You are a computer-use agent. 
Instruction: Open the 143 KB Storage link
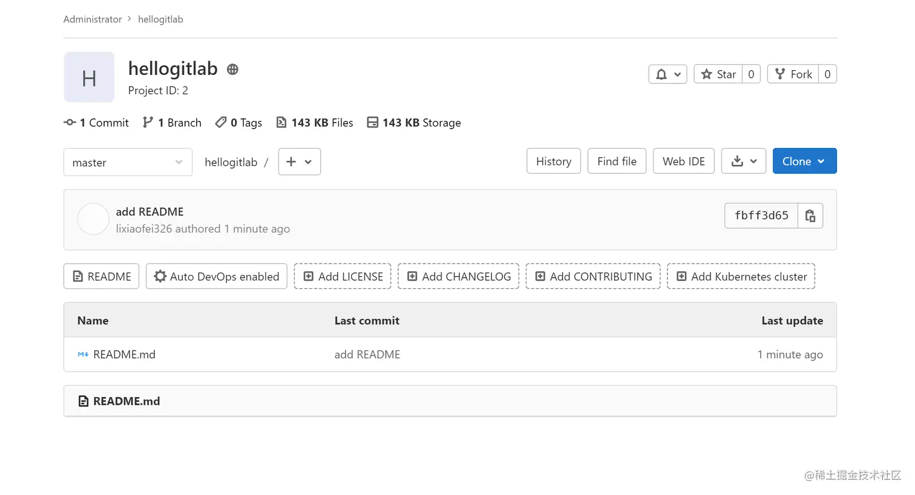[414, 123]
